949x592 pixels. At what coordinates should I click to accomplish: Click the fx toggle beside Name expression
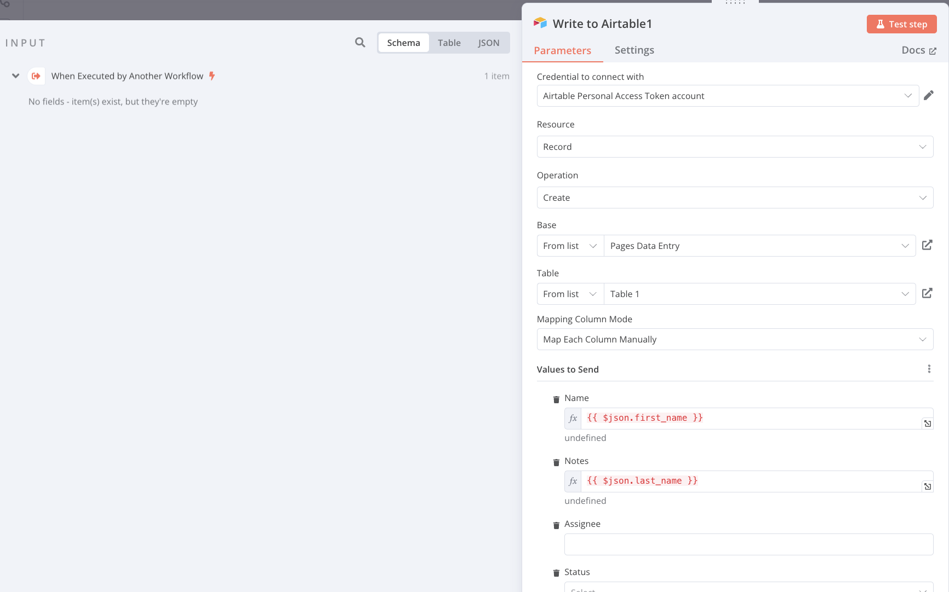[x=573, y=419]
